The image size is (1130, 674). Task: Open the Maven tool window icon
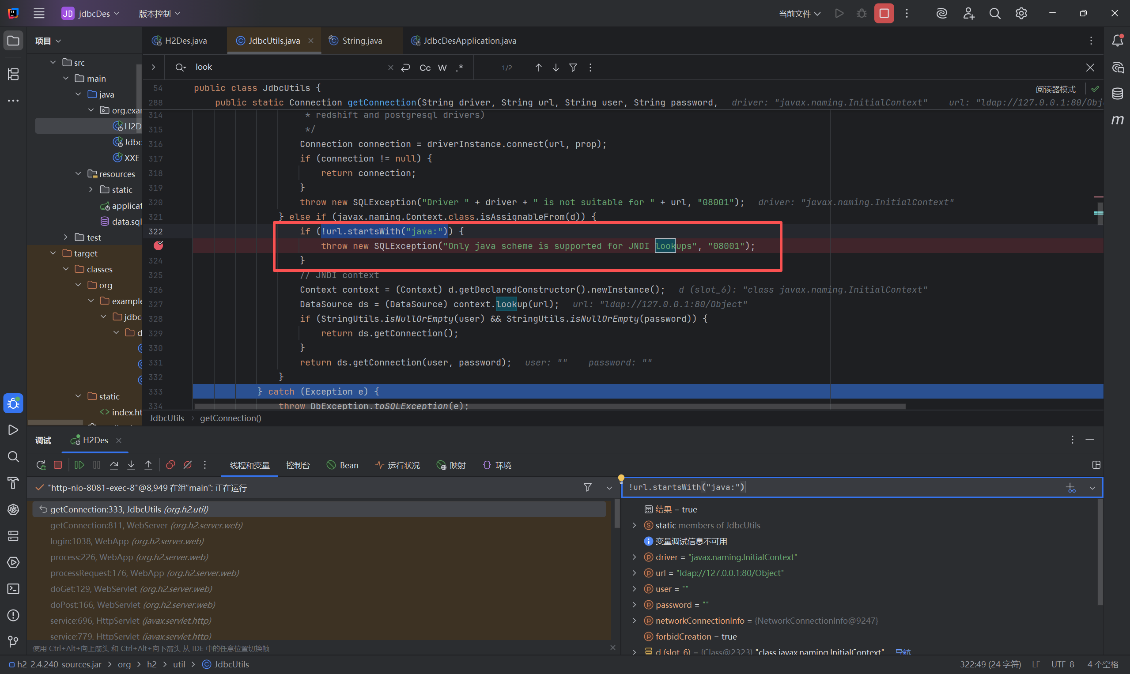(1117, 120)
